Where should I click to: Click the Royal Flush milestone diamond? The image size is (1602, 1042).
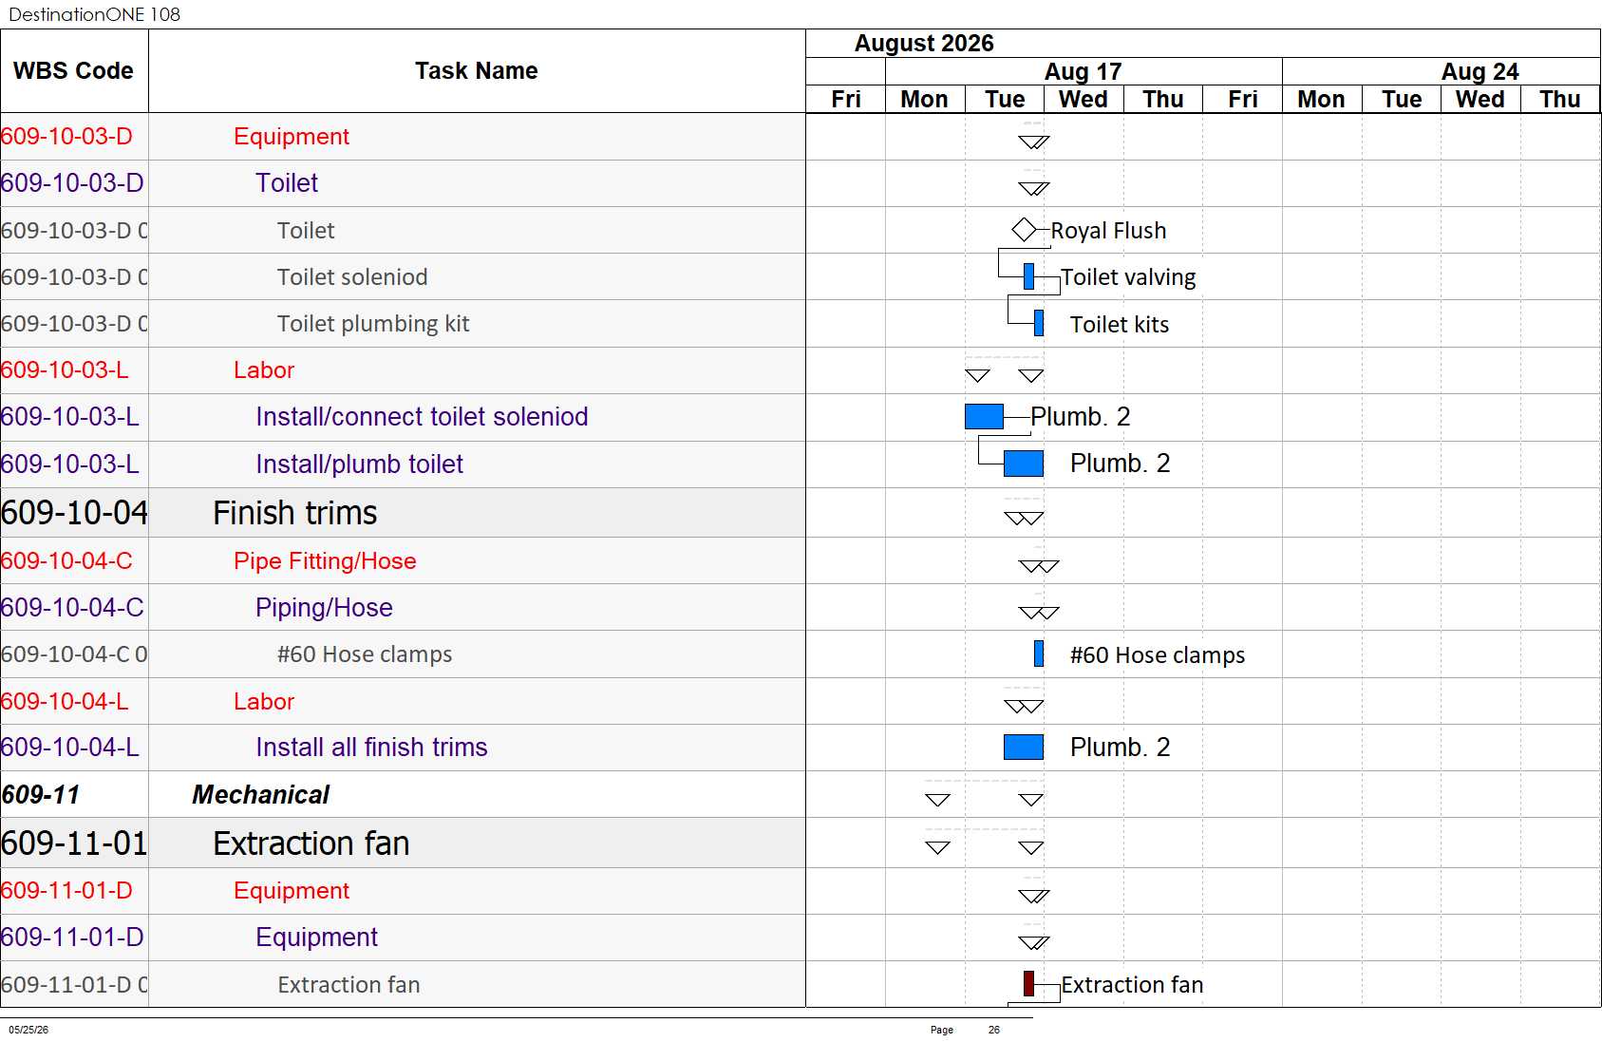click(1024, 230)
